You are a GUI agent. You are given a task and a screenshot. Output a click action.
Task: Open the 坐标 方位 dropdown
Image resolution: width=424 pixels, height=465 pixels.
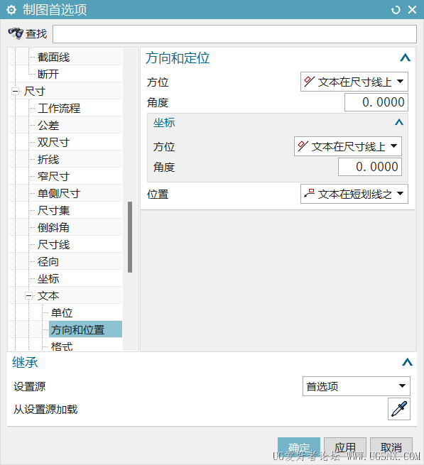pos(348,146)
